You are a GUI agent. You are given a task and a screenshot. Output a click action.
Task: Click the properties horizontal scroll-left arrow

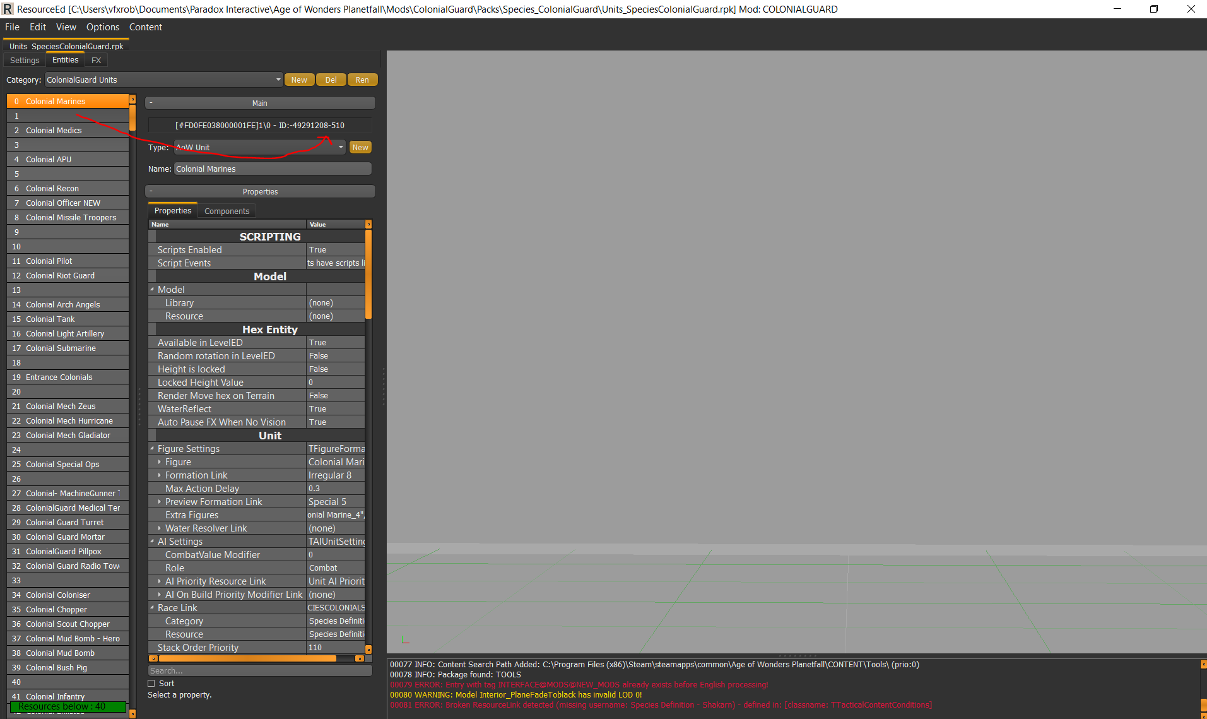153,658
